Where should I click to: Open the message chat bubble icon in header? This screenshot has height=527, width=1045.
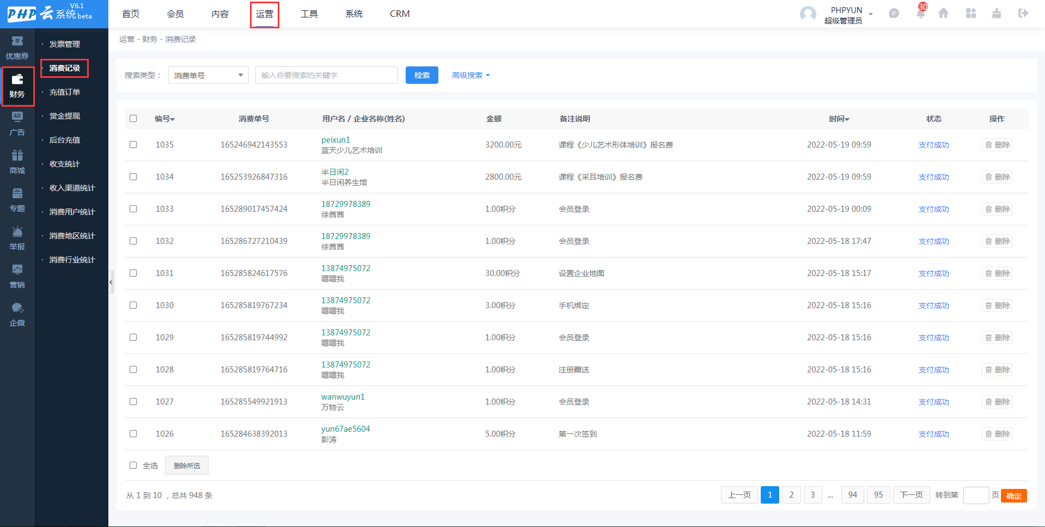pyautogui.click(x=894, y=14)
